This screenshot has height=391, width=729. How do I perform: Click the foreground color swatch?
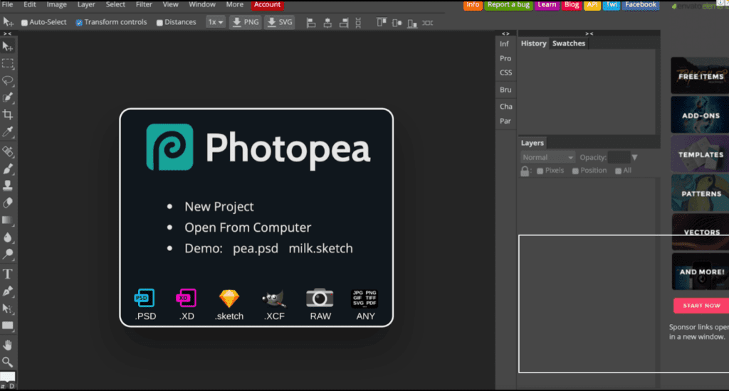click(7, 376)
